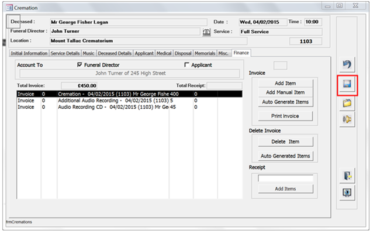Click the amount 400 in Cremation row
Image resolution: width=370 pixels, height=231 pixels.
174,94
